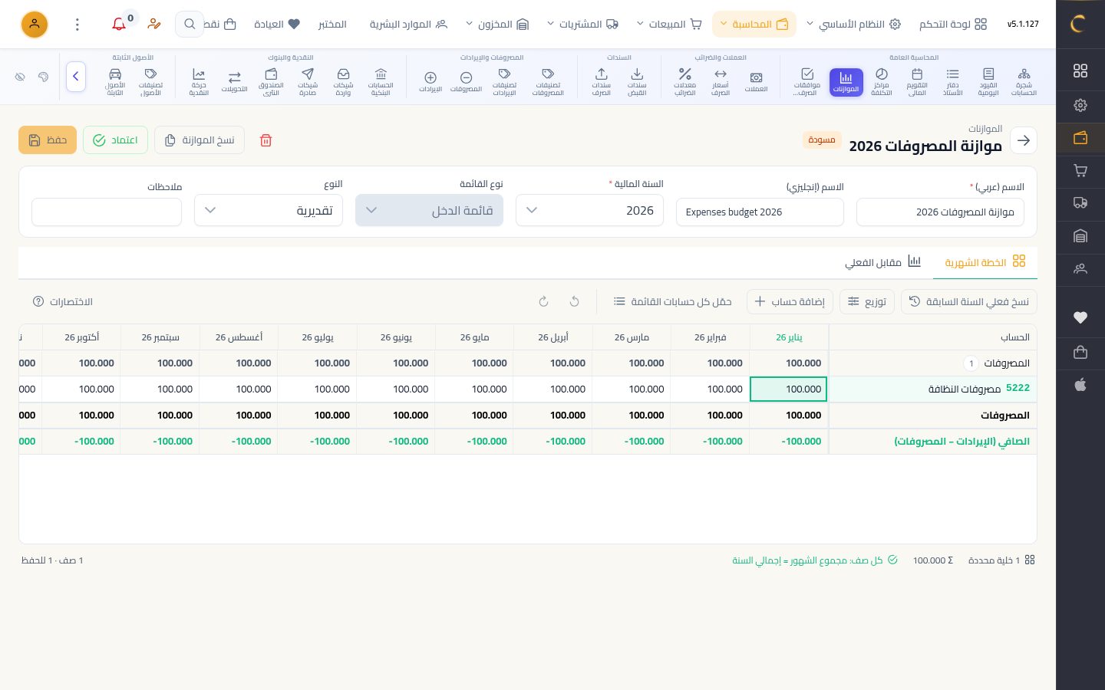
Task: Click the حفظ save button
Action: pyautogui.click(x=48, y=140)
